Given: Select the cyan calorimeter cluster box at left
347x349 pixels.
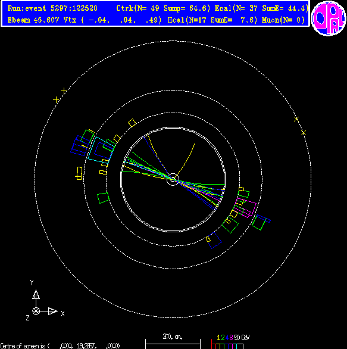Looking at the screenshot, I should click(x=101, y=150).
